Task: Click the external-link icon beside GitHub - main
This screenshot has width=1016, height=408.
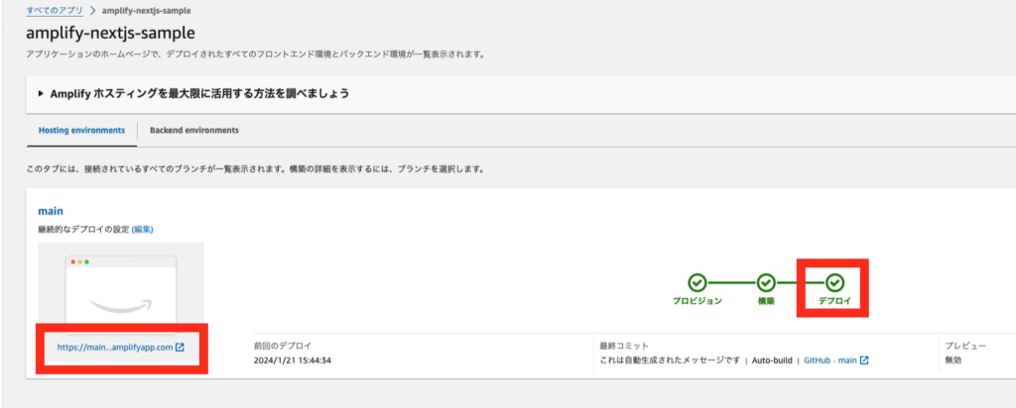Action: click(x=864, y=359)
